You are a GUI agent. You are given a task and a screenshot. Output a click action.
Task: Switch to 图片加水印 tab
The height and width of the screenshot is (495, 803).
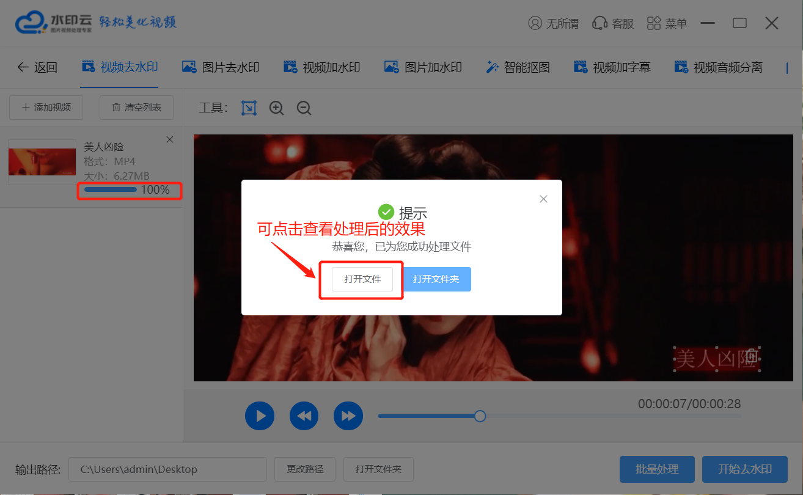click(423, 67)
